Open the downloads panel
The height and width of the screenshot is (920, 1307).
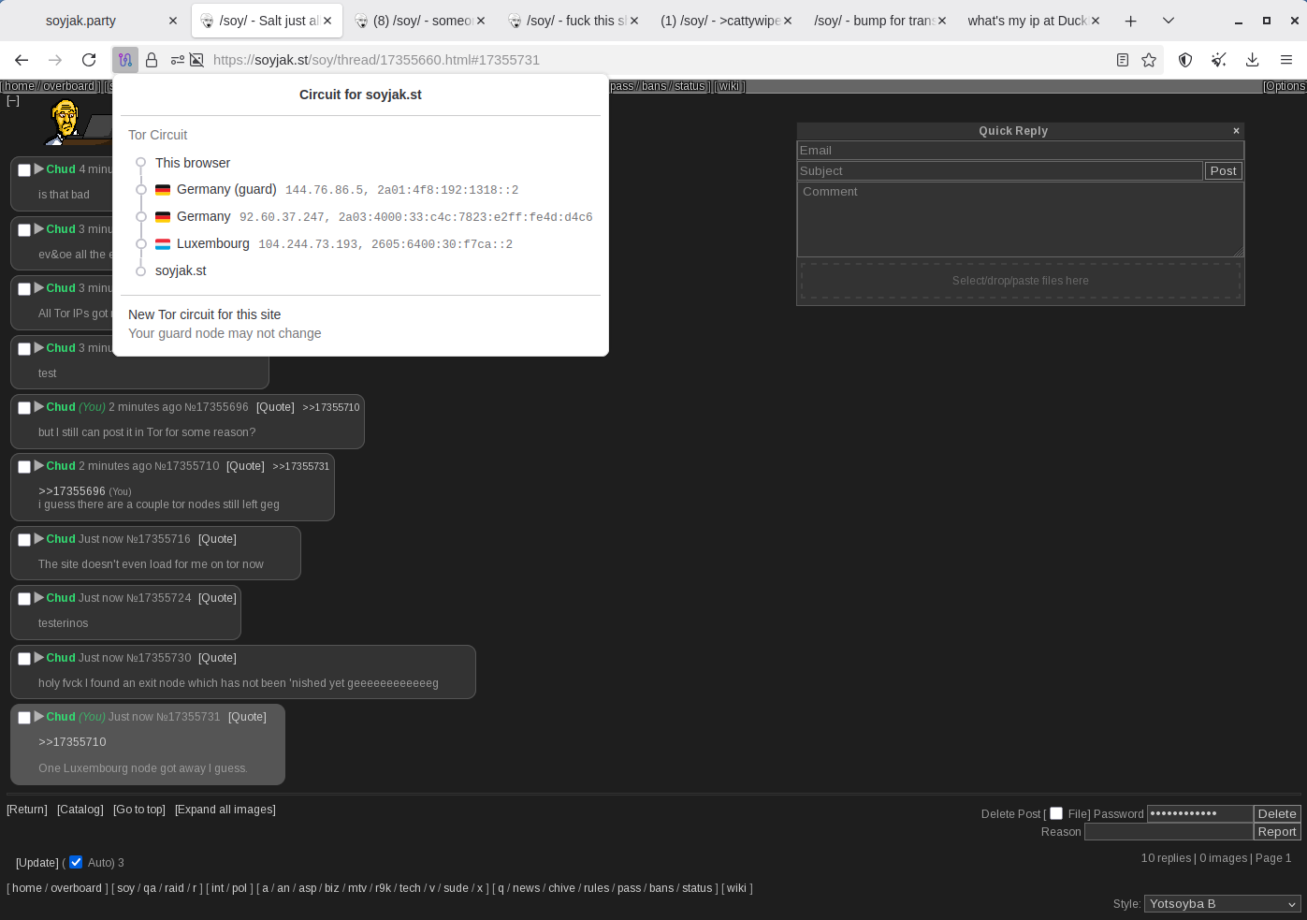pyautogui.click(x=1253, y=60)
